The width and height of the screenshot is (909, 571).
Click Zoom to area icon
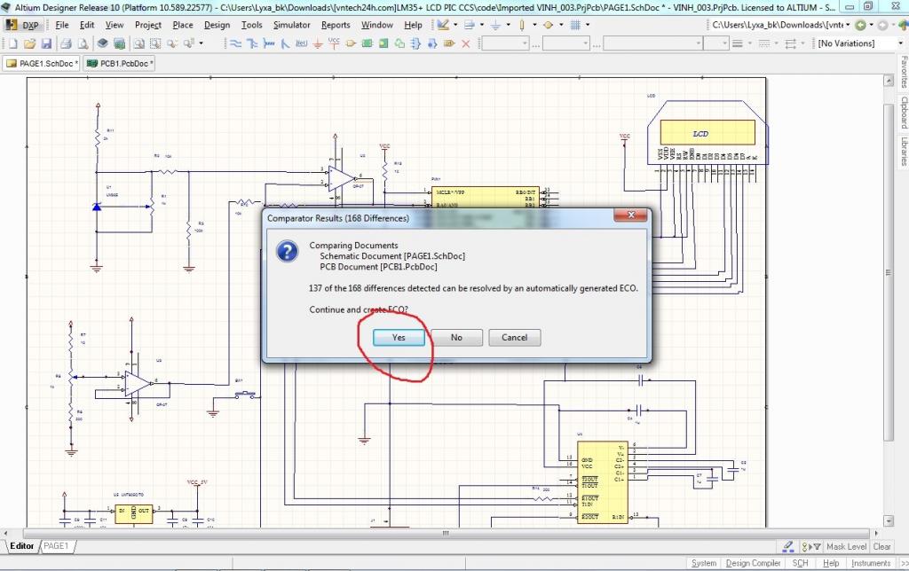click(155, 43)
